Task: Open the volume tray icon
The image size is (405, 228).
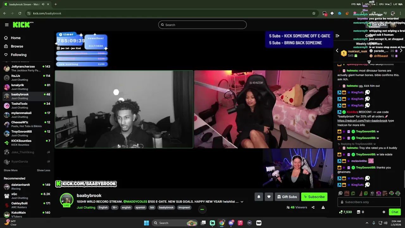Action: tap(385, 223)
